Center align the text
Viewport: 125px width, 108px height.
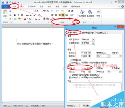coord(56,15)
